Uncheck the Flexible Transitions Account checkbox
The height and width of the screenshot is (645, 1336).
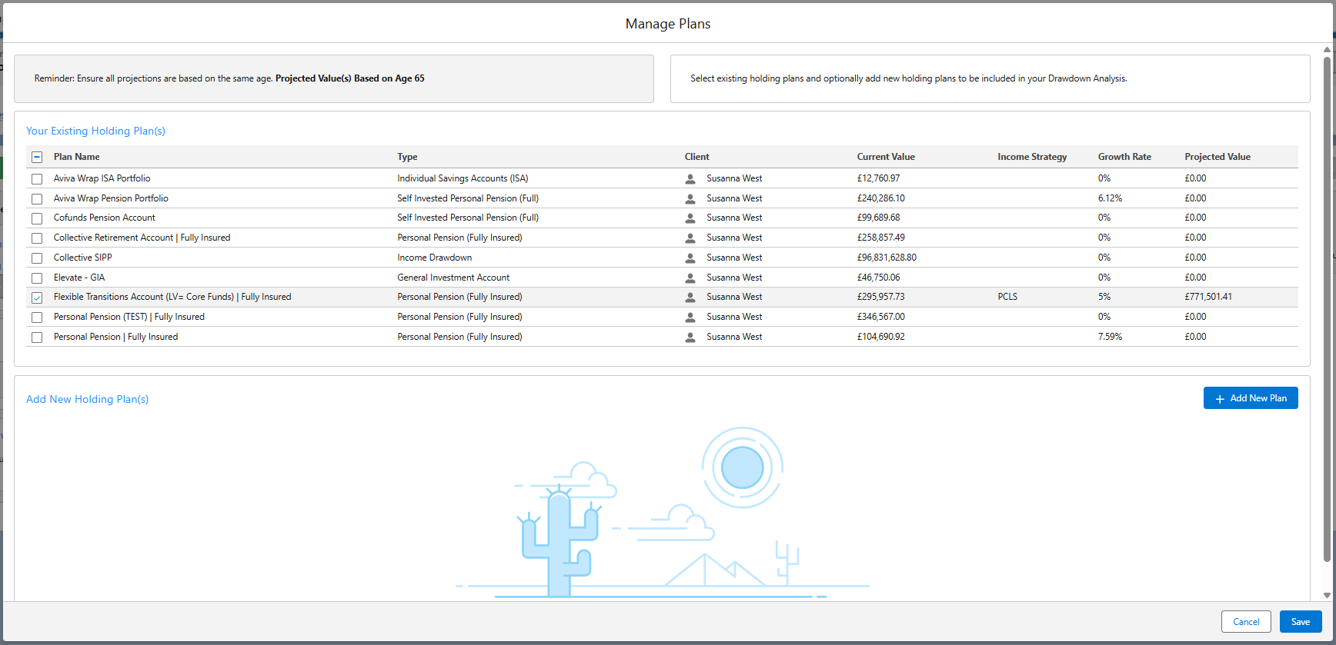[x=37, y=298]
